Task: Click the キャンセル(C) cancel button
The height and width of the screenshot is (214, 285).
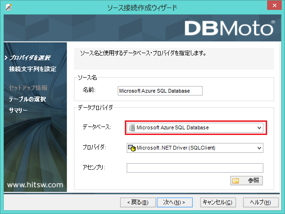Action: tap(218, 202)
